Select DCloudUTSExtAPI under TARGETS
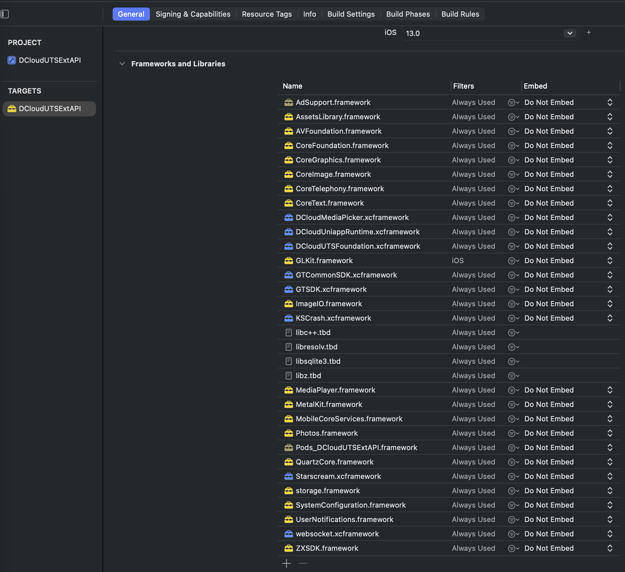625x572 pixels. click(50, 109)
